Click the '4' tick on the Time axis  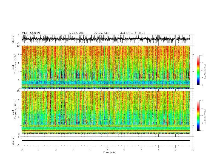point(90,150)
